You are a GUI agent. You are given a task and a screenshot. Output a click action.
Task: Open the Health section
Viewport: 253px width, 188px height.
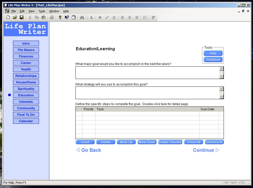pyautogui.click(x=26, y=69)
